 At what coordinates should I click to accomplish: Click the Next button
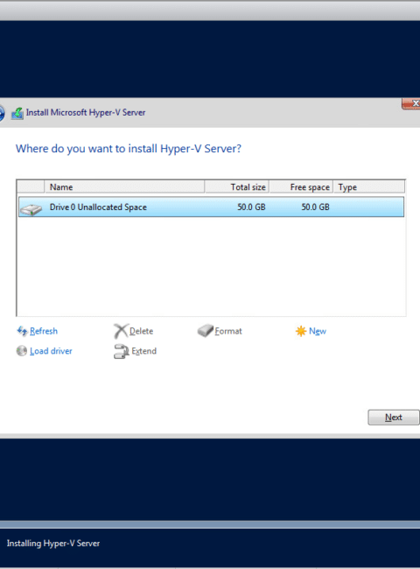(x=394, y=418)
